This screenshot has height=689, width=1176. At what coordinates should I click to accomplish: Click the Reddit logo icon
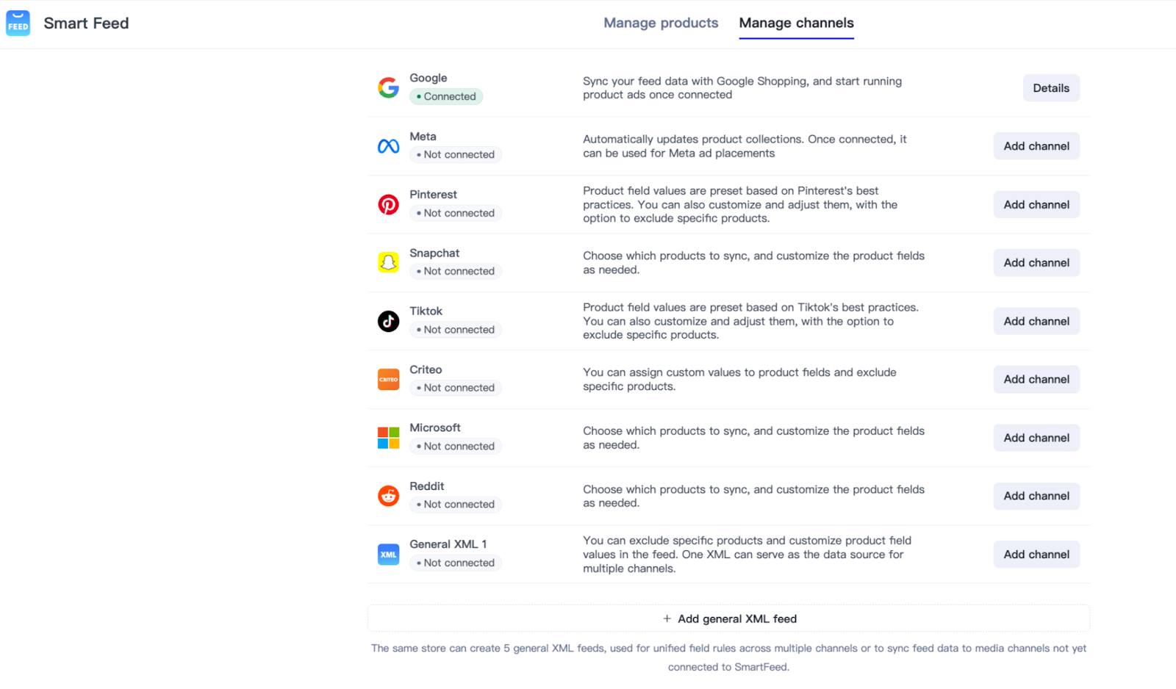pyautogui.click(x=388, y=496)
